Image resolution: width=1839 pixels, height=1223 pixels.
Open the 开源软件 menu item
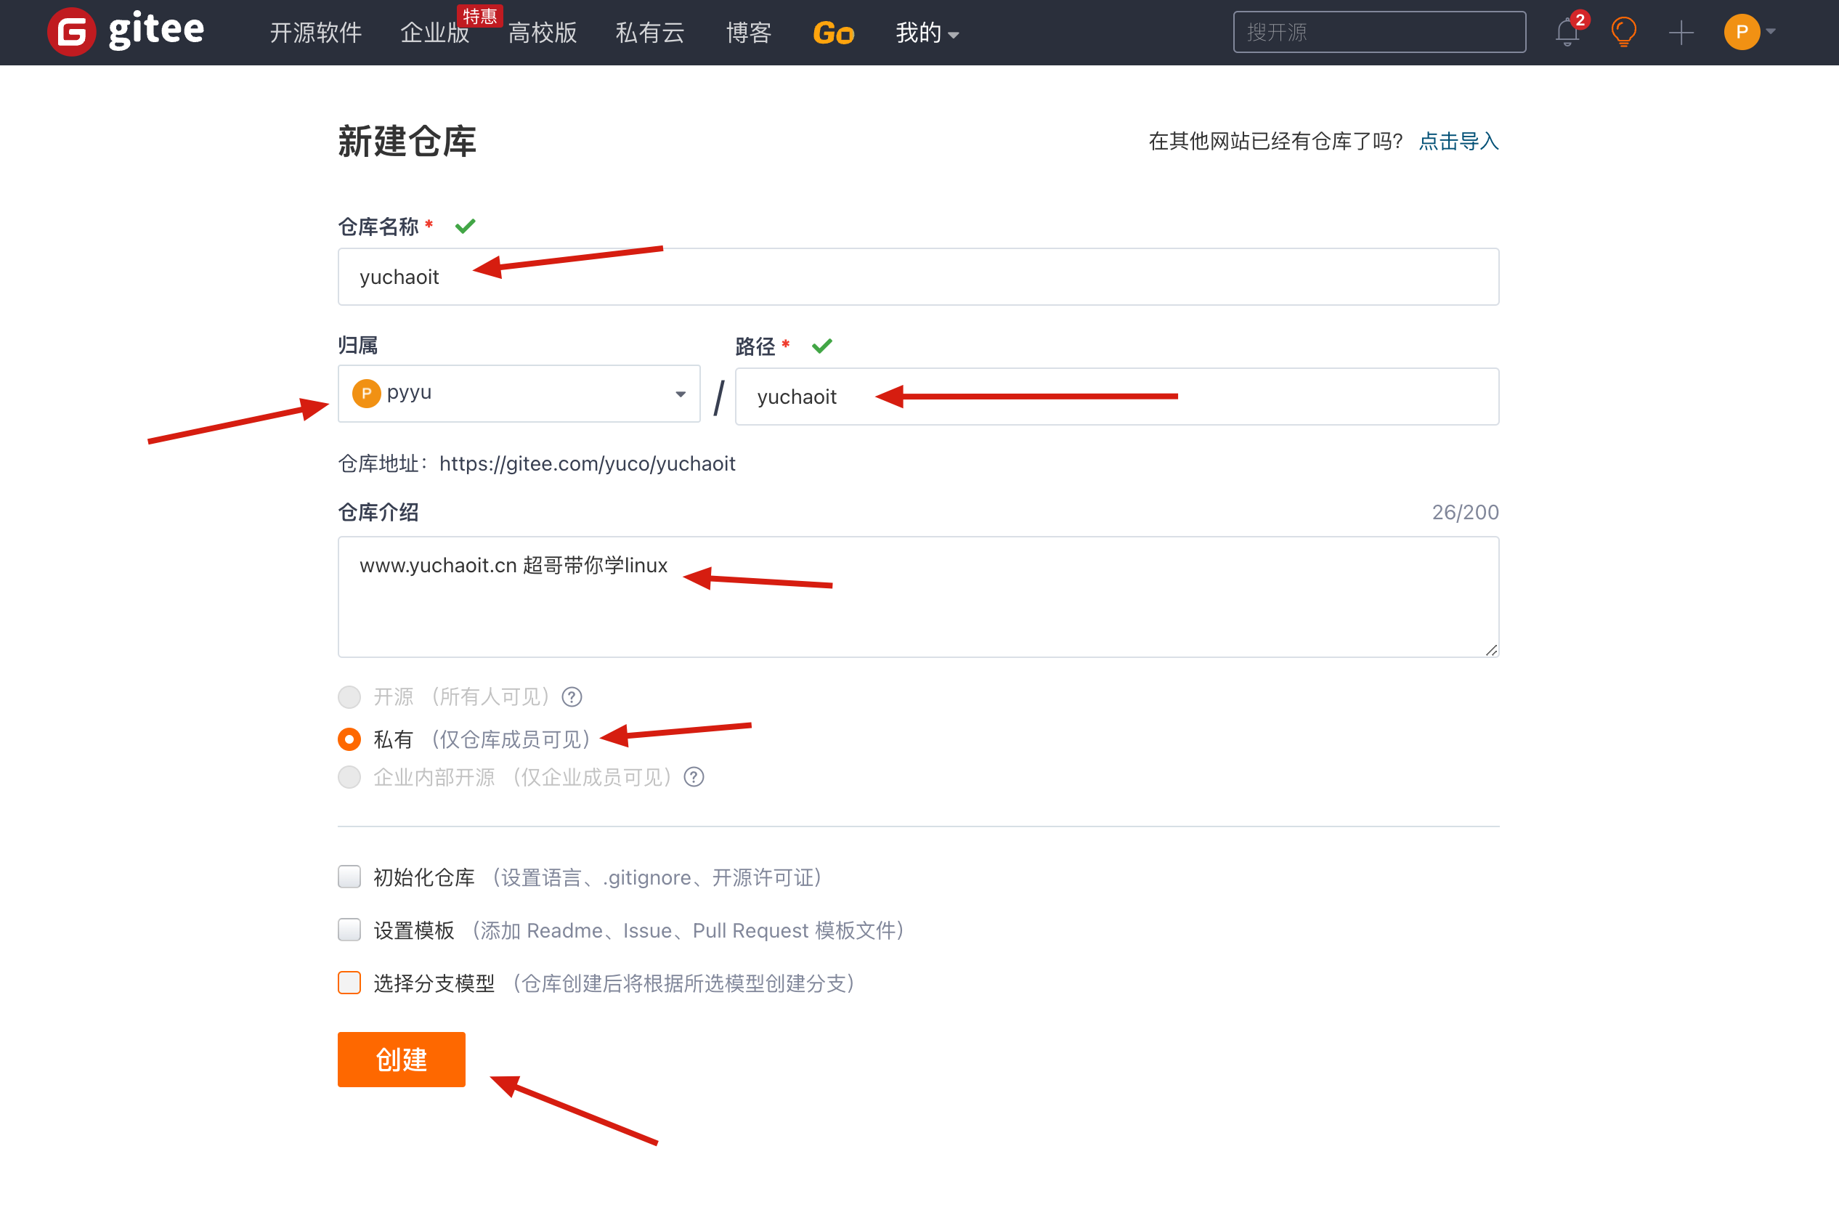click(315, 33)
